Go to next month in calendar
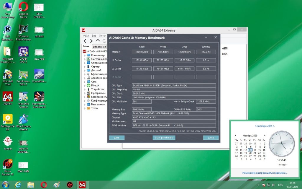 pyautogui.click(x=265, y=135)
